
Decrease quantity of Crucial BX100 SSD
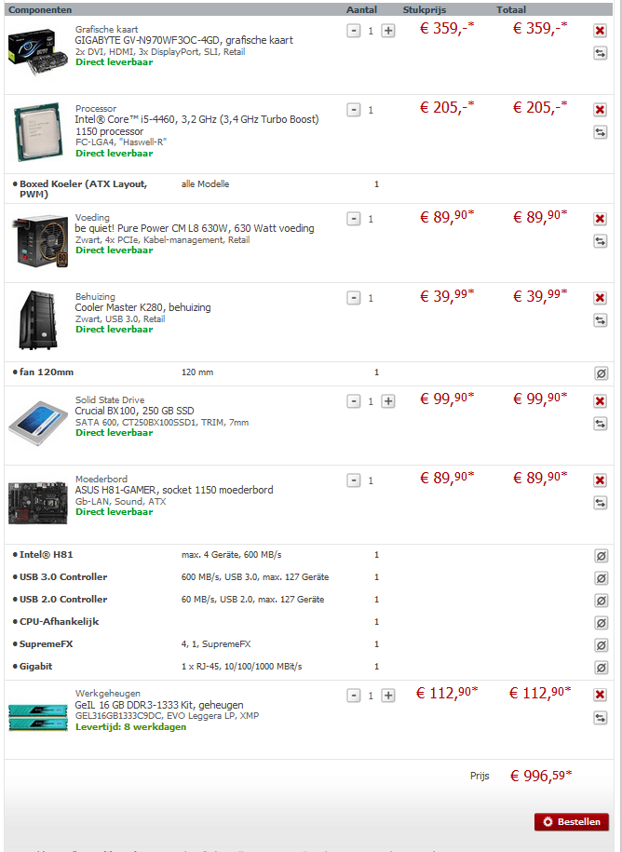tap(354, 401)
